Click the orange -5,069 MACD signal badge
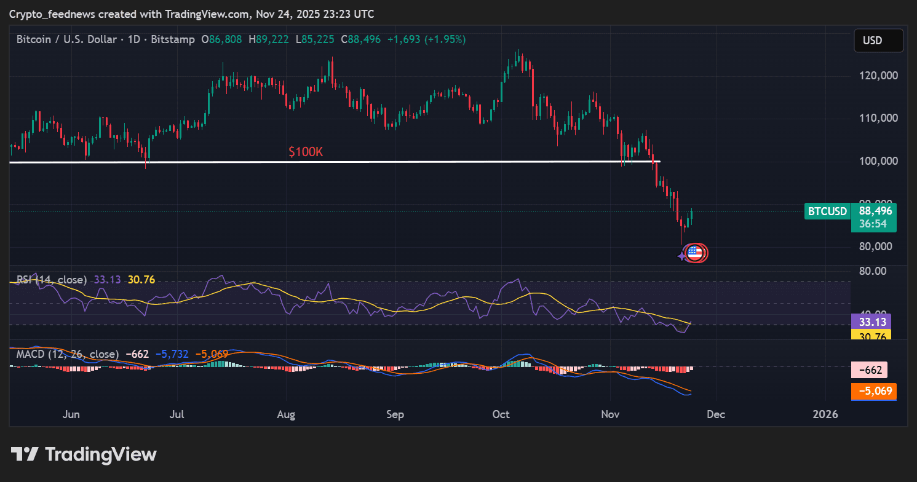The image size is (917, 482). tap(873, 392)
